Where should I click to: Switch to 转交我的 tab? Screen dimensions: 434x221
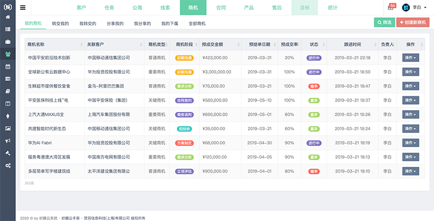[x=60, y=23]
